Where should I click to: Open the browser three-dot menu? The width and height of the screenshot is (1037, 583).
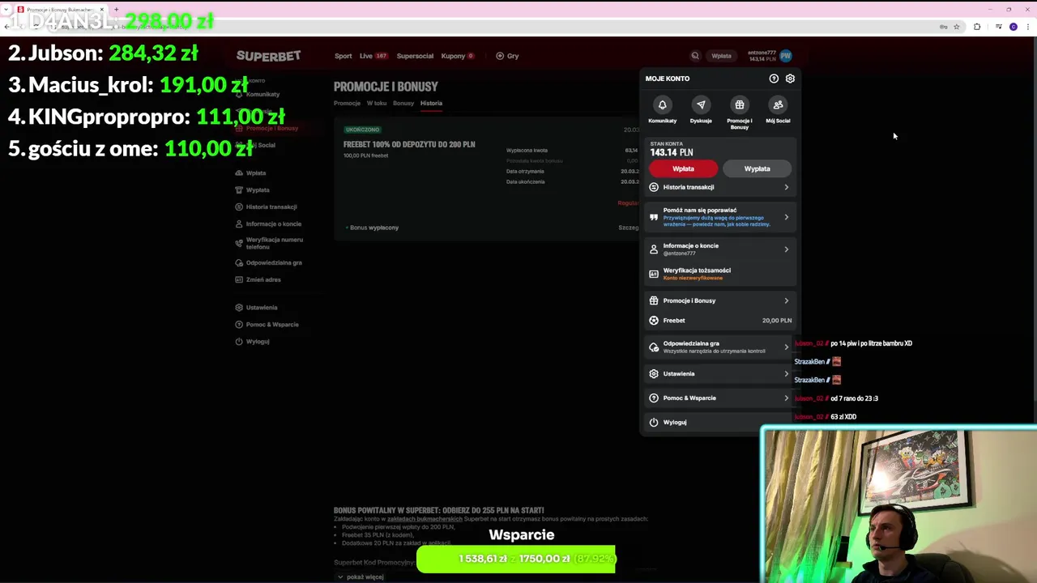[x=1028, y=27]
